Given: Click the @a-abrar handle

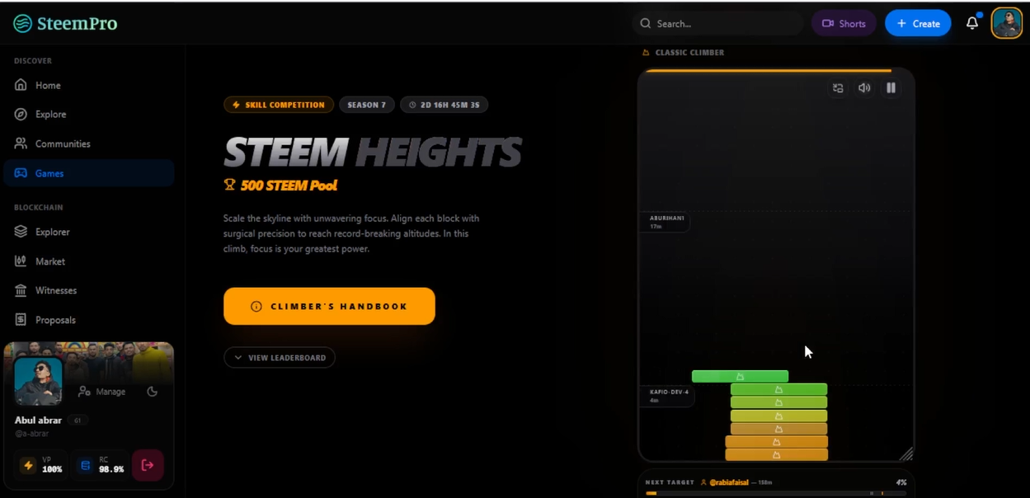Looking at the screenshot, I should click(x=31, y=434).
